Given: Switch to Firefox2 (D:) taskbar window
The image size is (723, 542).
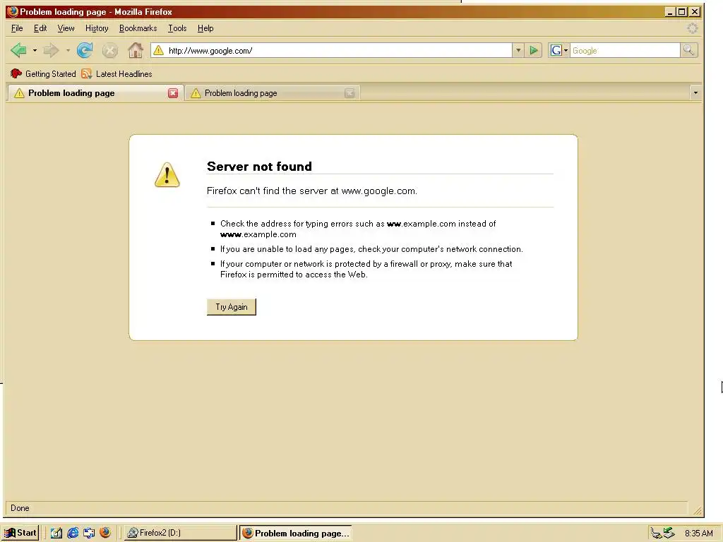Looking at the screenshot, I should pyautogui.click(x=180, y=533).
